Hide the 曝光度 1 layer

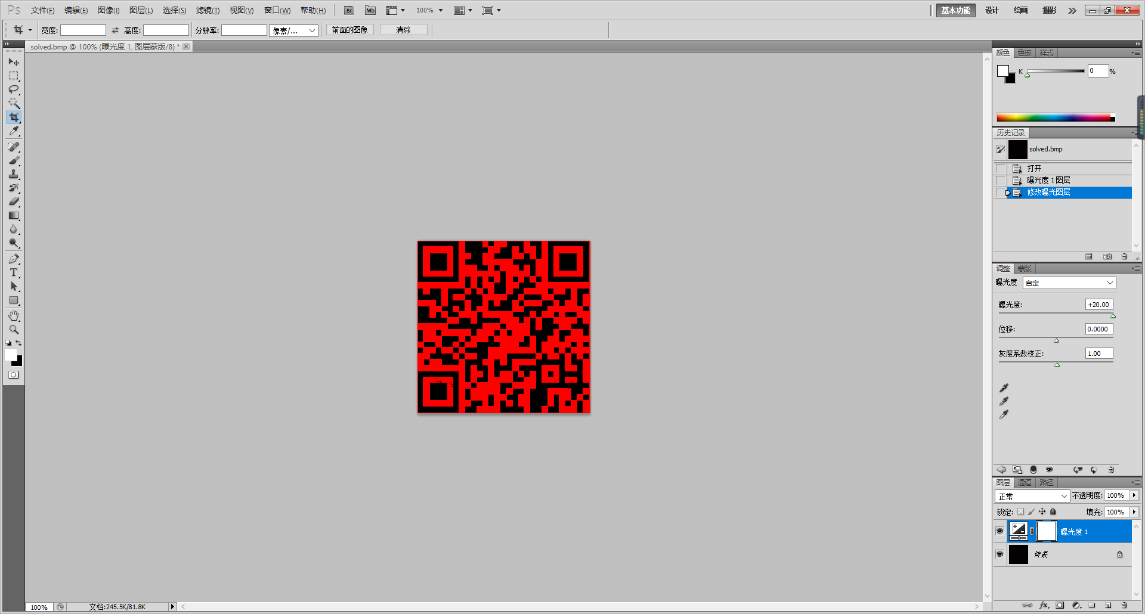point(1000,531)
